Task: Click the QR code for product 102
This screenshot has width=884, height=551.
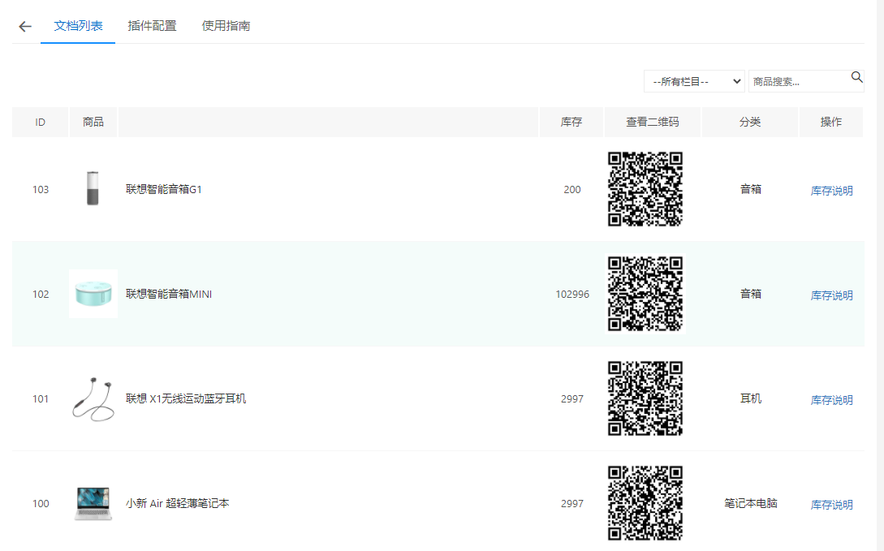Action: [x=645, y=294]
